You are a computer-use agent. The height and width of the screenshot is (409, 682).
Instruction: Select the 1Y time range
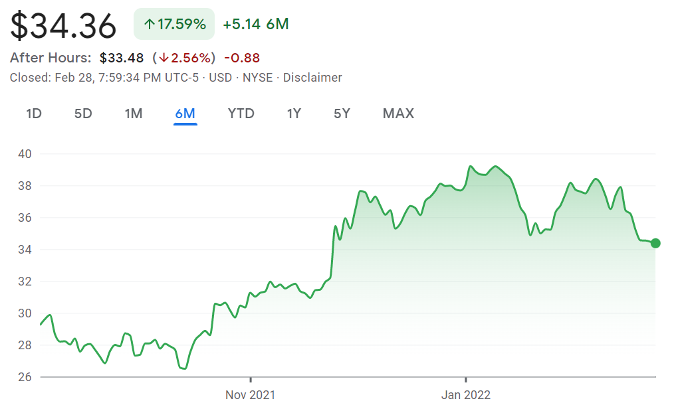(x=294, y=114)
